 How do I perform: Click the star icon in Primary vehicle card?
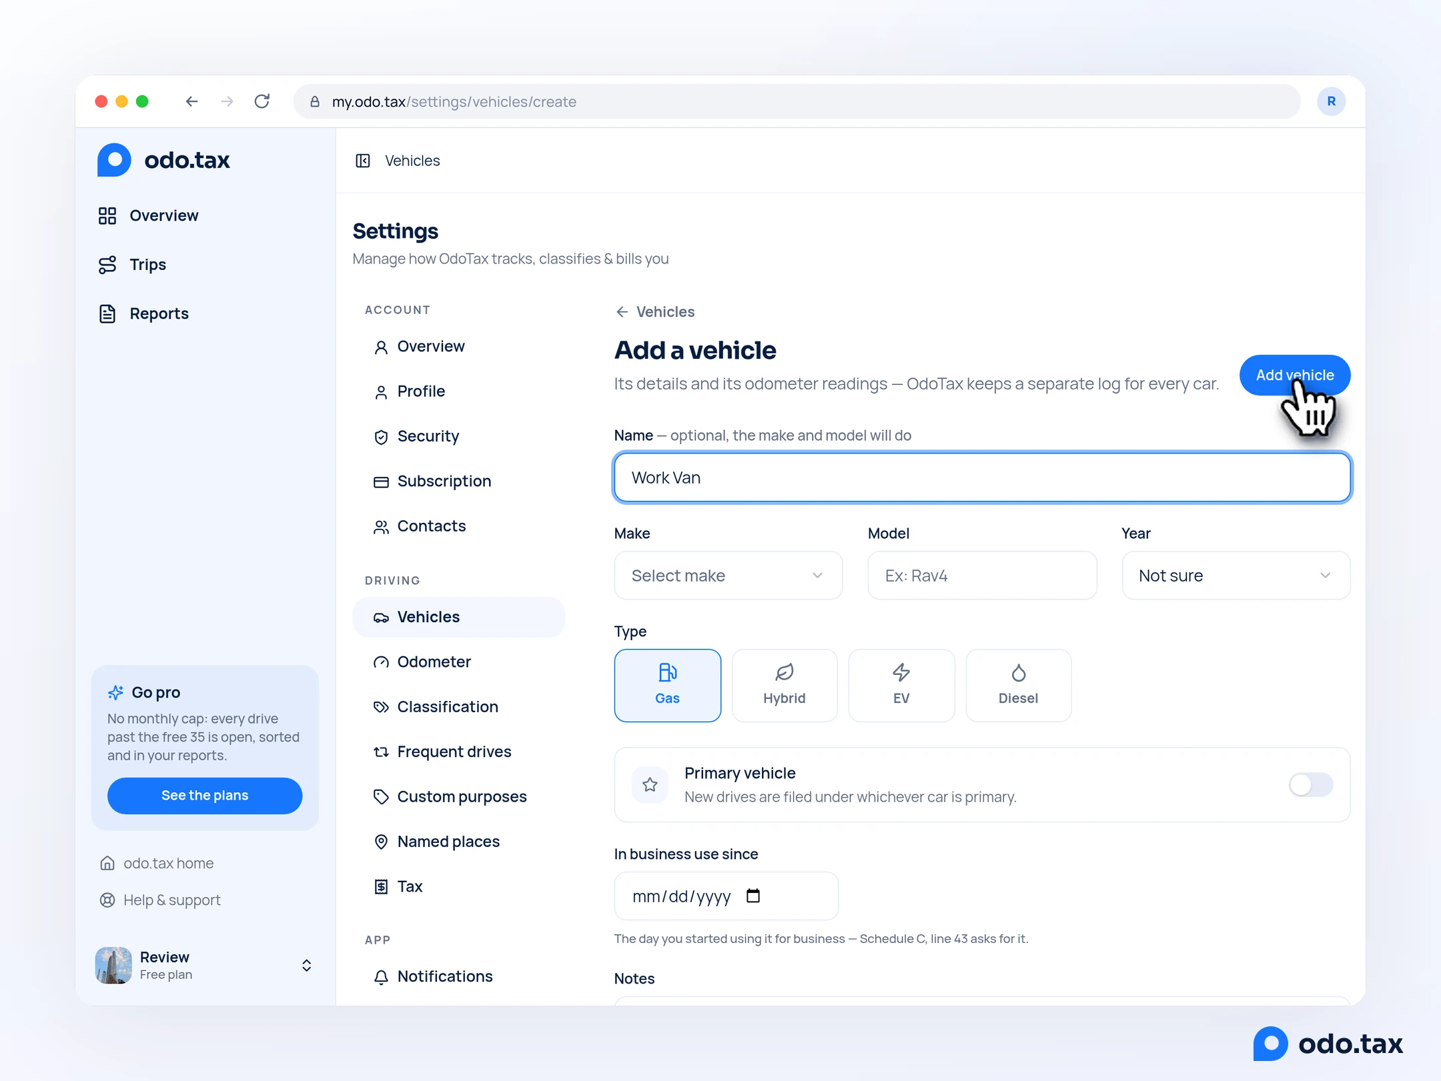(650, 785)
